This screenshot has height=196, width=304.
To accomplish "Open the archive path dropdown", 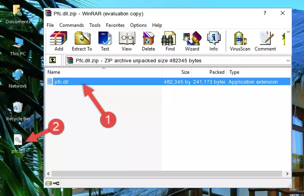I will click(288, 61).
